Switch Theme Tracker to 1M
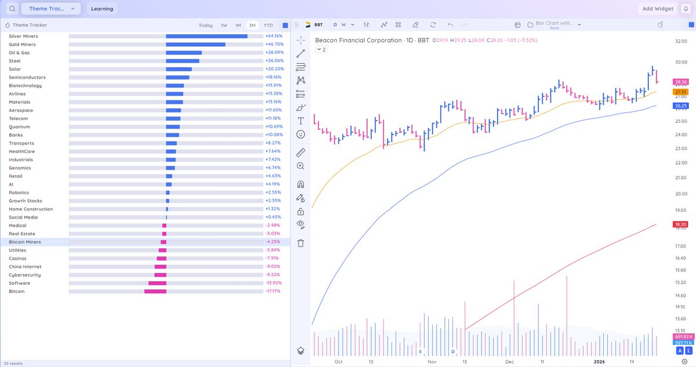Image resolution: width=696 pixels, height=367 pixels. pyautogui.click(x=238, y=26)
